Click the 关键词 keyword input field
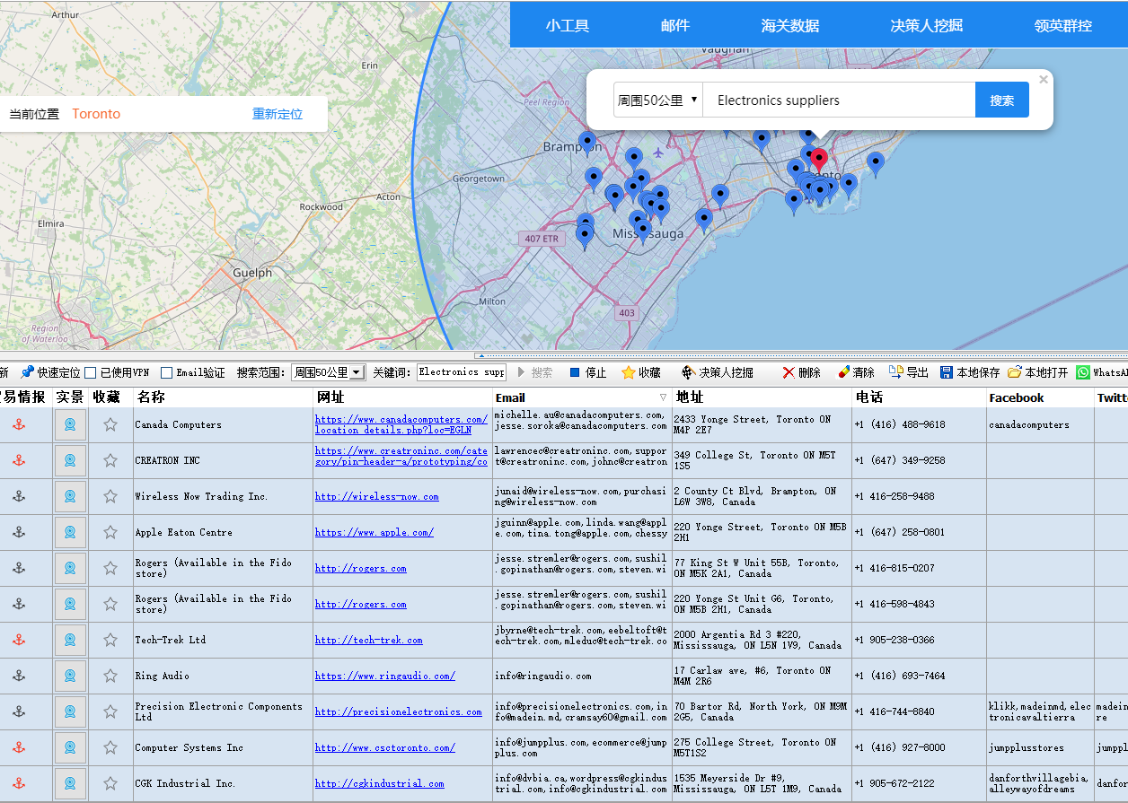 click(462, 372)
